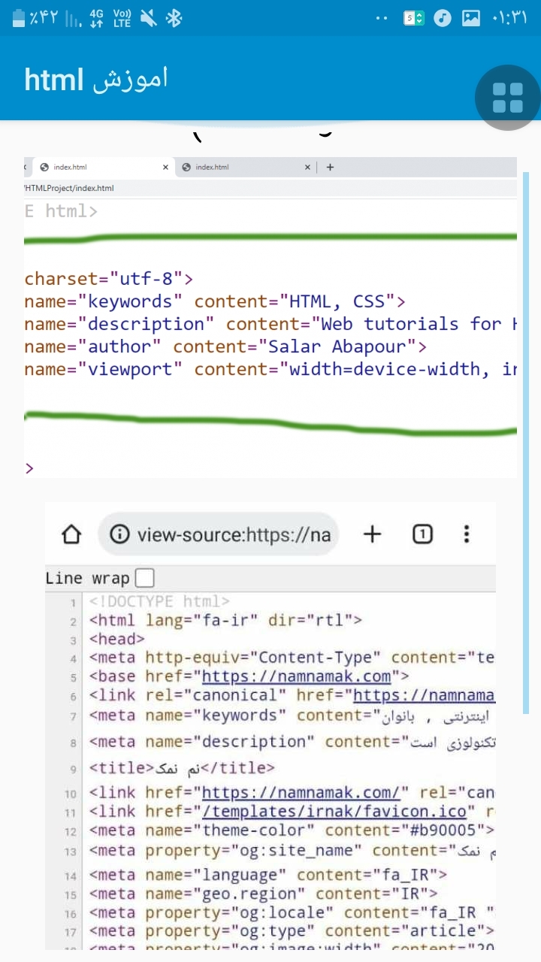This screenshot has height=962, width=541.
Task: Tap the music note status bar icon
Action: (443, 18)
